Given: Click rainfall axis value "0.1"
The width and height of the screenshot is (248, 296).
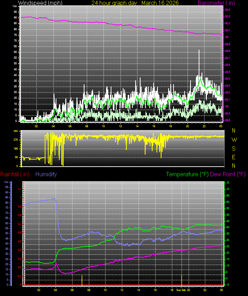Looking at the screenshot, I should point(20,276).
